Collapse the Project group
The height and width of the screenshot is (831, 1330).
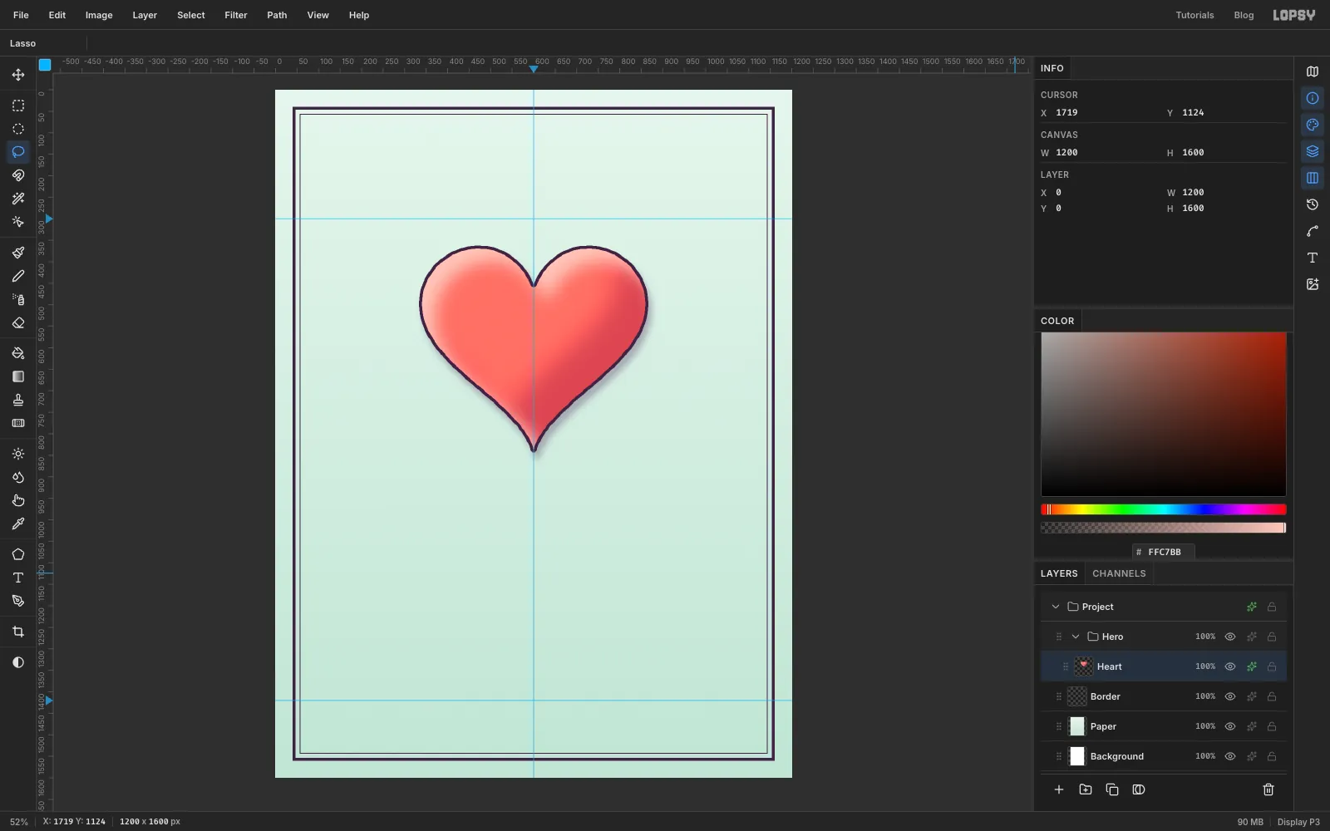1056,607
